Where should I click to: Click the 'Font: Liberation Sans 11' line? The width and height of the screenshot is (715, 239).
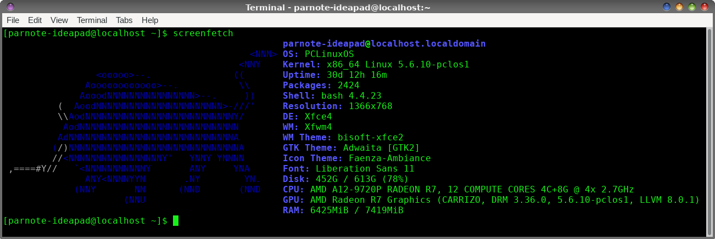(349, 169)
